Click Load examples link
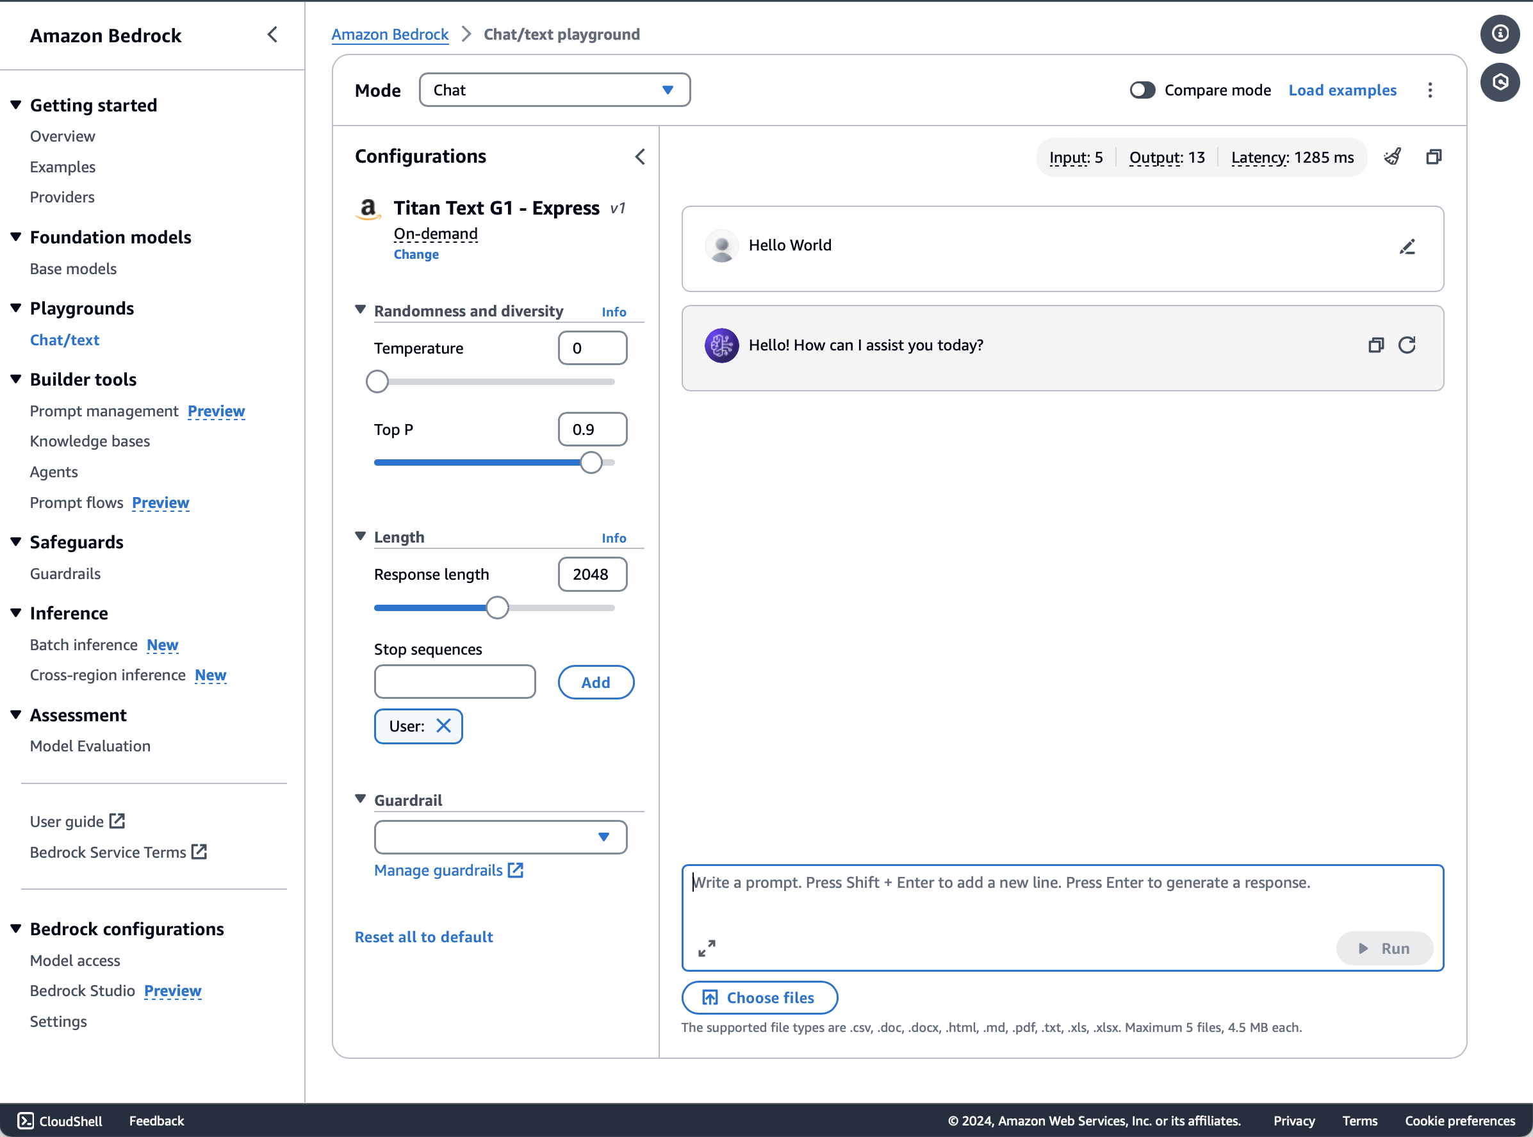This screenshot has height=1137, width=1533. point(1342,90)
